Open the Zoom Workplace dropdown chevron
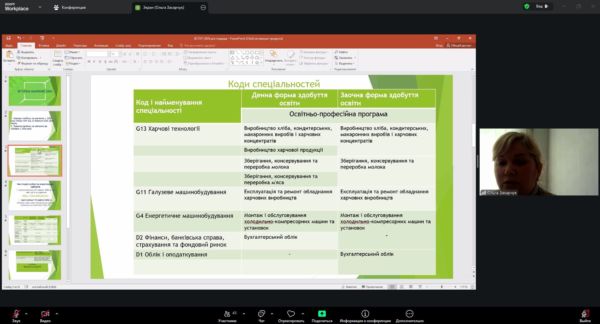The image size is (600, 324). (40, 7)
